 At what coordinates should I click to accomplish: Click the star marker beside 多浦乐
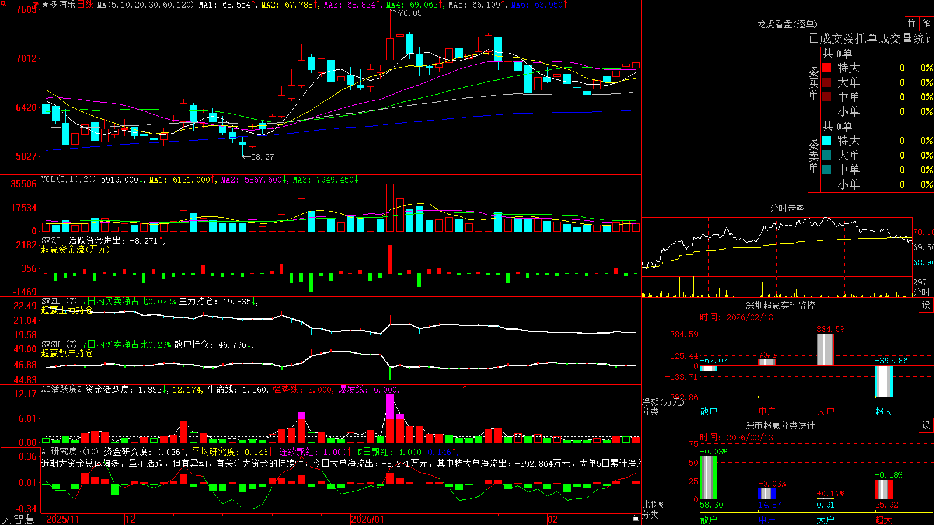46,5
